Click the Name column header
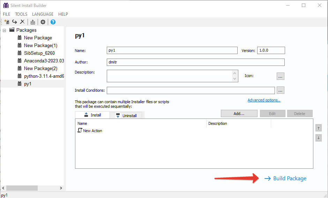Screen dimensions: 328x198 pyautogui.click(x=141, y=123)
